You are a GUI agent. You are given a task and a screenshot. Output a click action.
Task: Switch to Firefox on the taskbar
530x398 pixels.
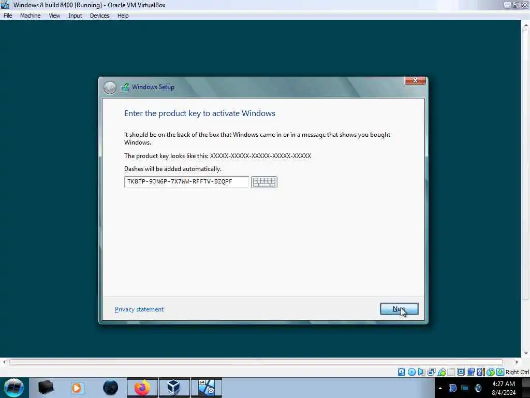tap(142, 388)
